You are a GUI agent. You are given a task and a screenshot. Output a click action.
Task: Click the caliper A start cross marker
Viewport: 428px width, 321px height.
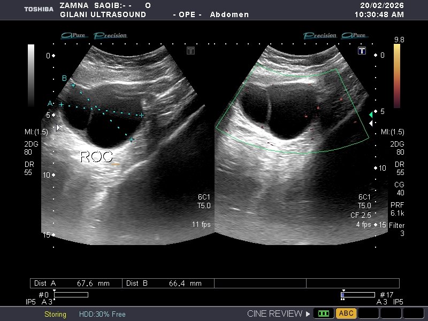(61, 104)
